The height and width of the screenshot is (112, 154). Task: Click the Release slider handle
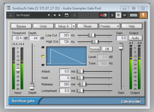(83, 84)
